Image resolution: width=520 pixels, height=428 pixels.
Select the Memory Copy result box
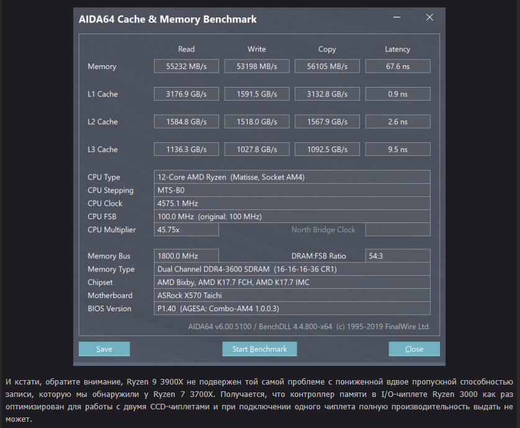point(327,66)
